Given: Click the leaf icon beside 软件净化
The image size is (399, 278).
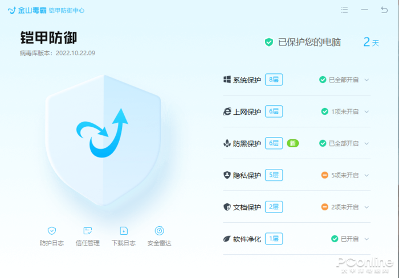Looking at the screenshot, I should pos(227,239).
